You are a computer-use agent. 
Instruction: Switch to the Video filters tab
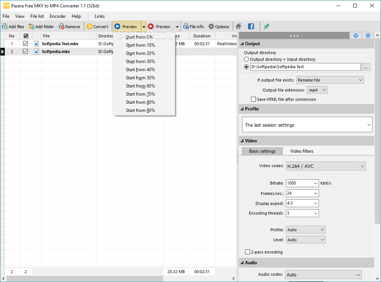point(302,151)
